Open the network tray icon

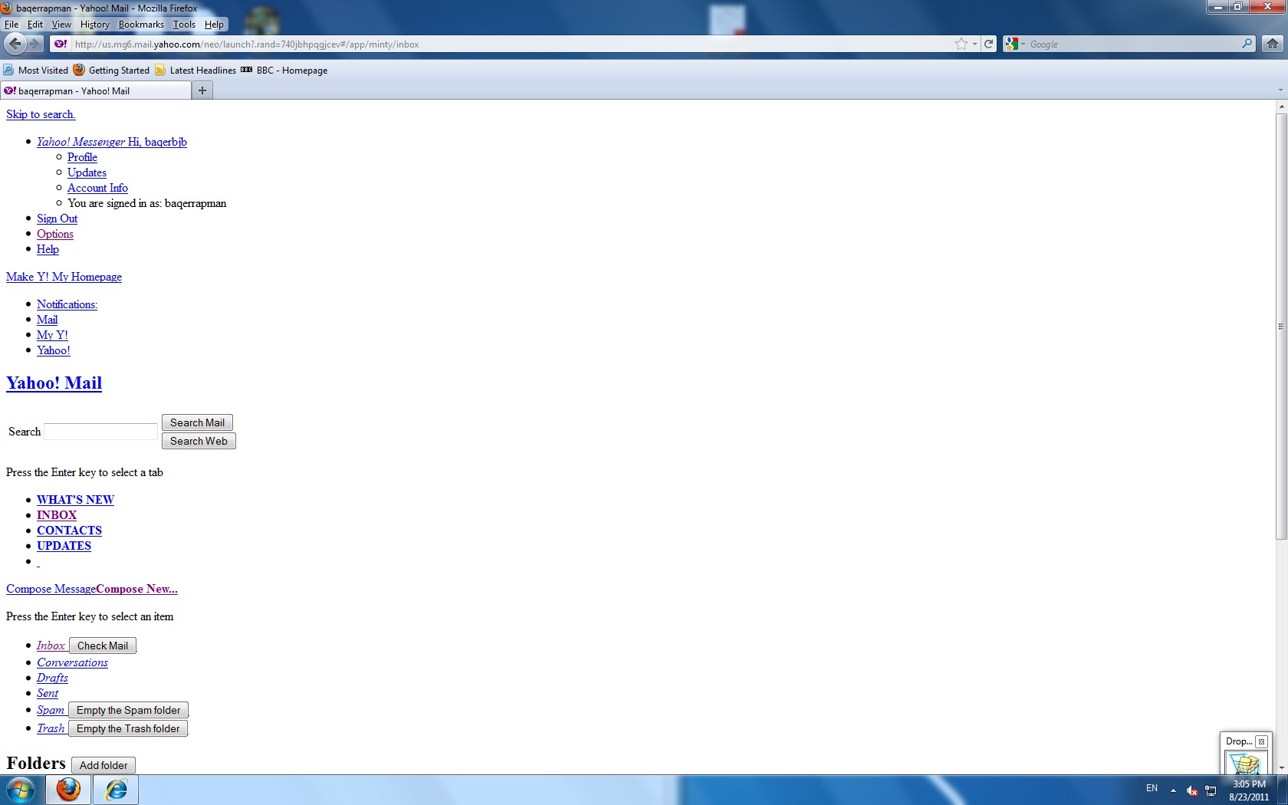(1211, 790)
